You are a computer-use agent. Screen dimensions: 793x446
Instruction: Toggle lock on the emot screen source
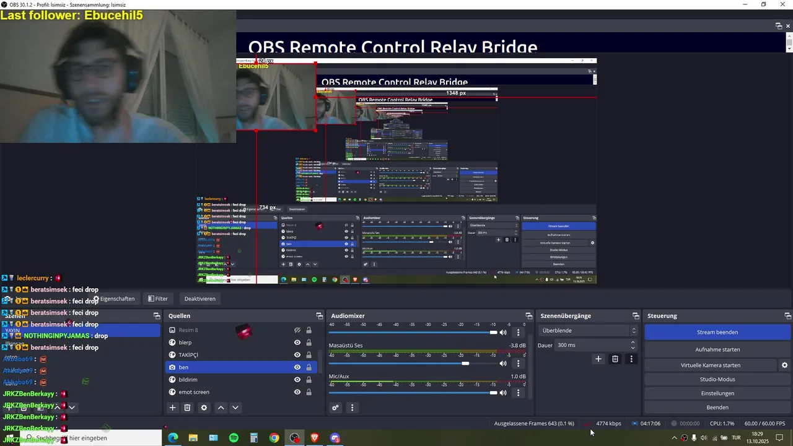[309, 392]
